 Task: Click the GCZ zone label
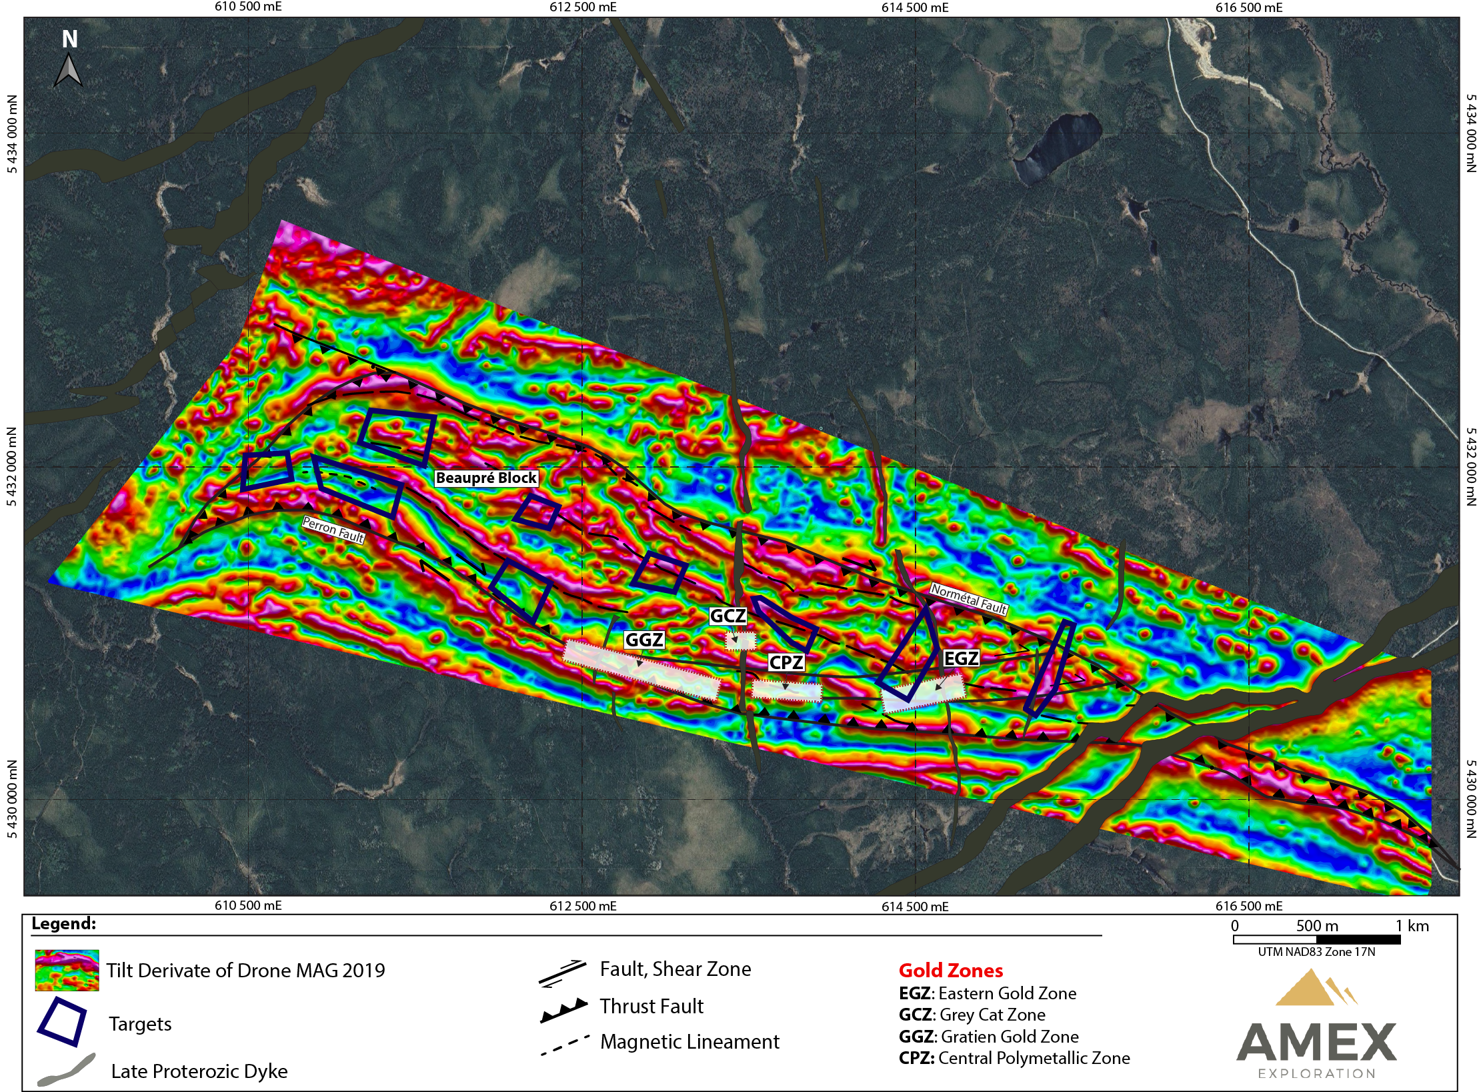[727, 616]
